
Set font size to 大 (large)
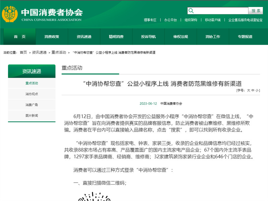tap(249, 90)
